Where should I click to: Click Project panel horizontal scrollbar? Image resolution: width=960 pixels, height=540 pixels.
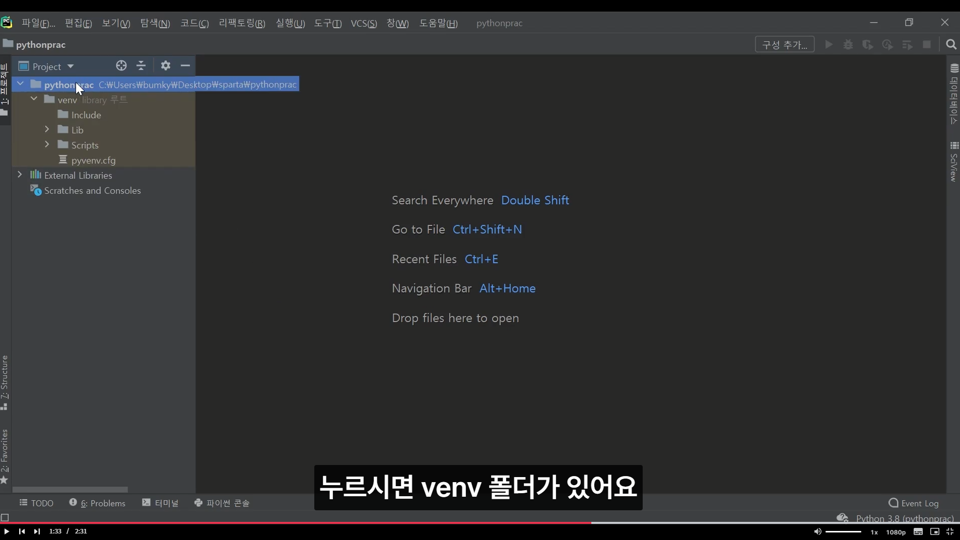pyautogui.click(x=70, y=489)
